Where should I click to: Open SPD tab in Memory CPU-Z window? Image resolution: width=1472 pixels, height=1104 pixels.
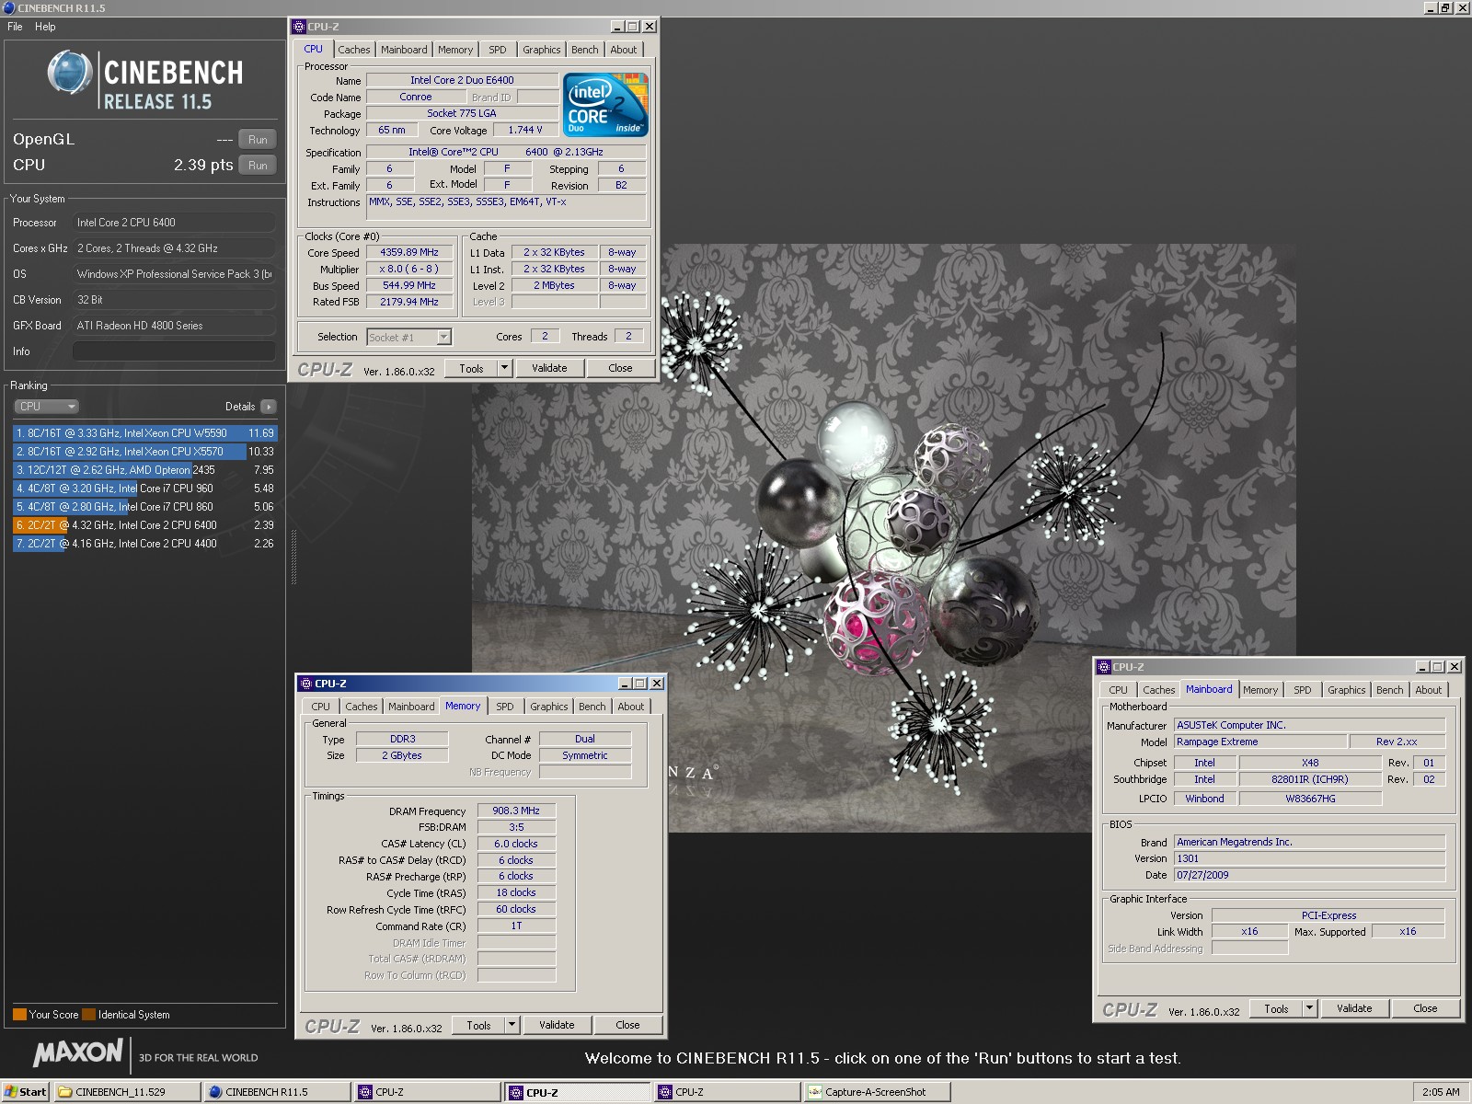coord(505,707)
